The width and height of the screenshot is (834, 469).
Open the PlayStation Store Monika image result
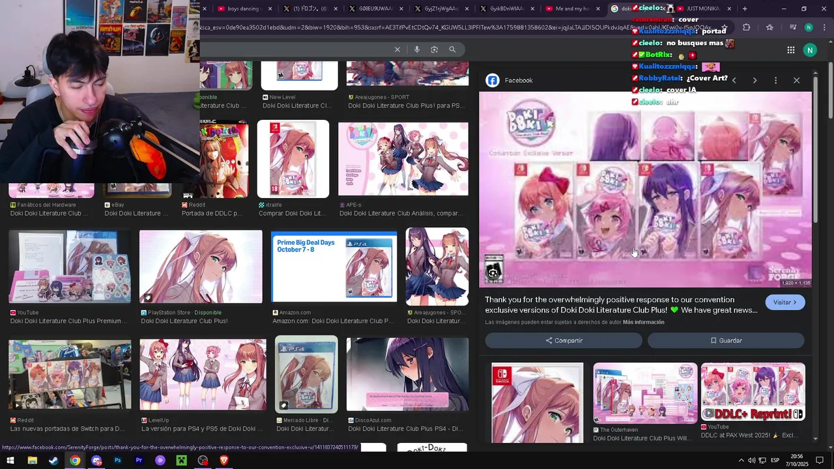pyautogui.click(x=201, y=266)
